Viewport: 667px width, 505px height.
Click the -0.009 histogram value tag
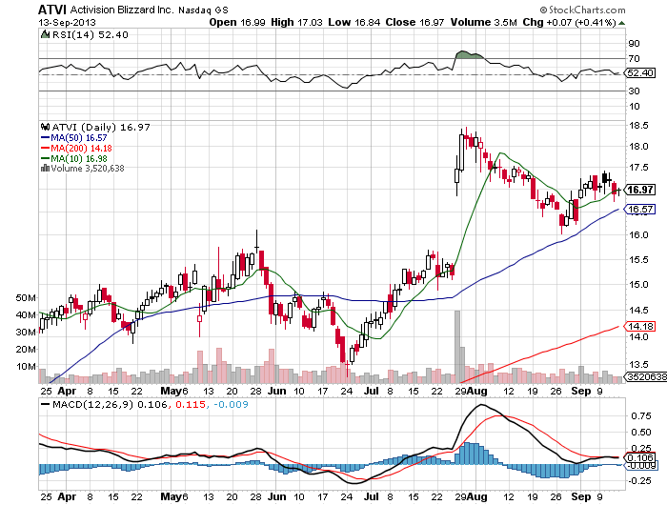642,465
